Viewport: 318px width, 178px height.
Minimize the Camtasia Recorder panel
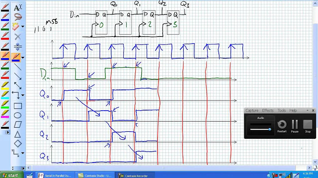pyautogui.click(x=307, y=111)
